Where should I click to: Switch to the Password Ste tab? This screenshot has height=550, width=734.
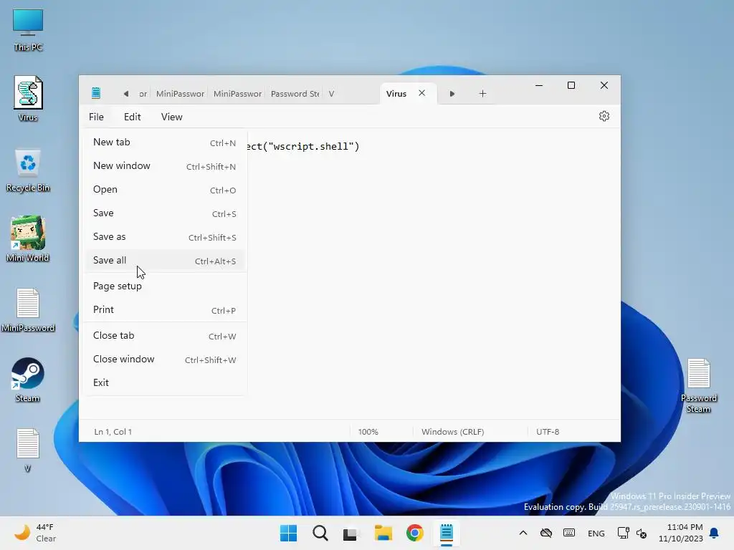coord(295,94)
